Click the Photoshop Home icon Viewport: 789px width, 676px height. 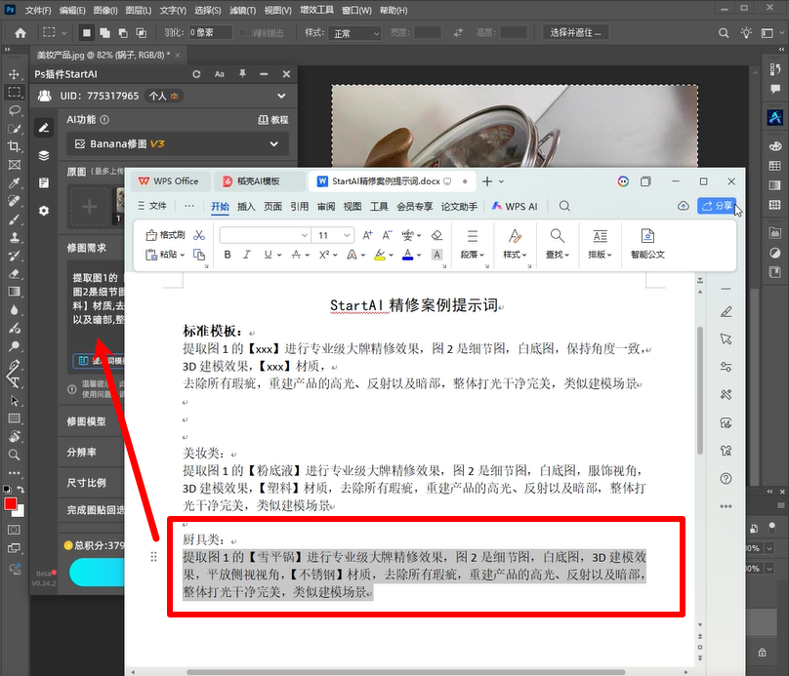[x=21, y=32]
